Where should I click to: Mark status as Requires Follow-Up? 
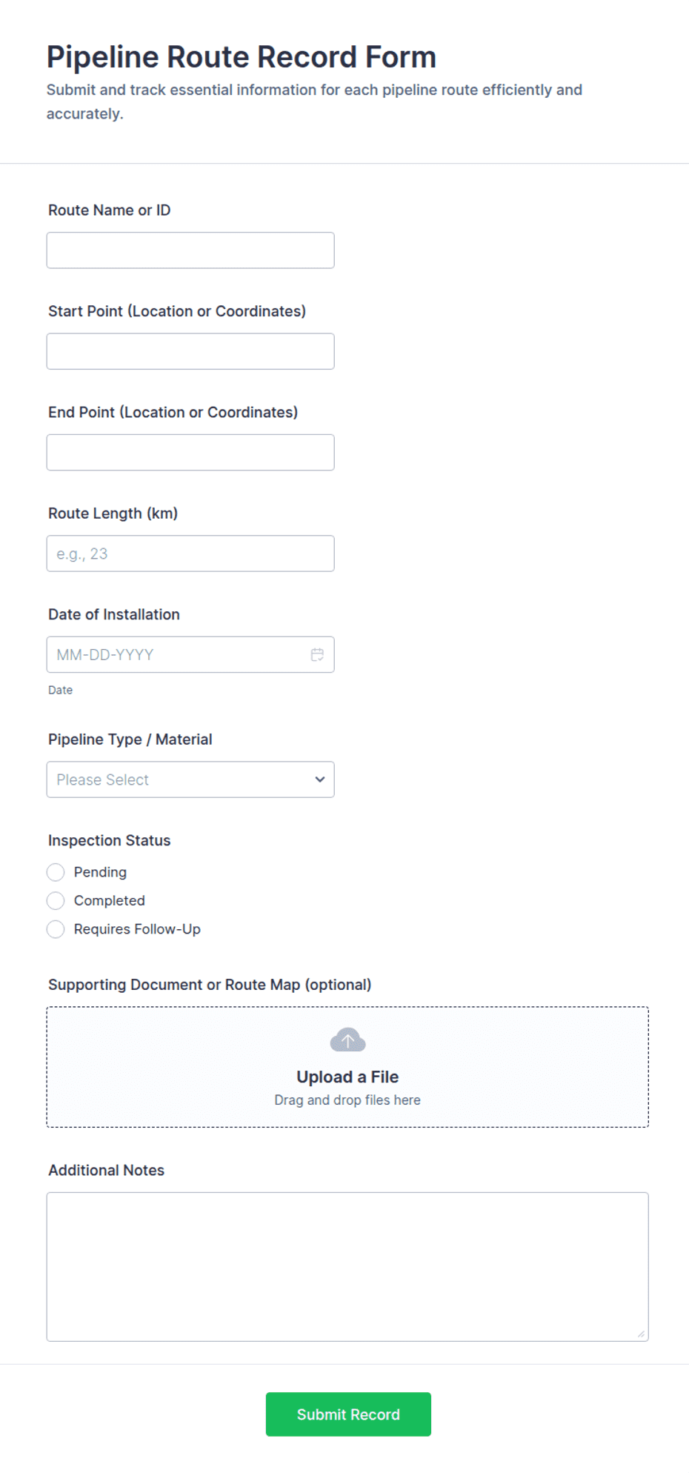(x=56, y=929)
